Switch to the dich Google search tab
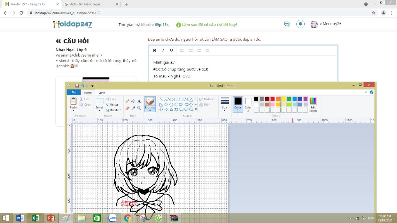Viewport: 397px width, 223px height. (x=91, y=4)
